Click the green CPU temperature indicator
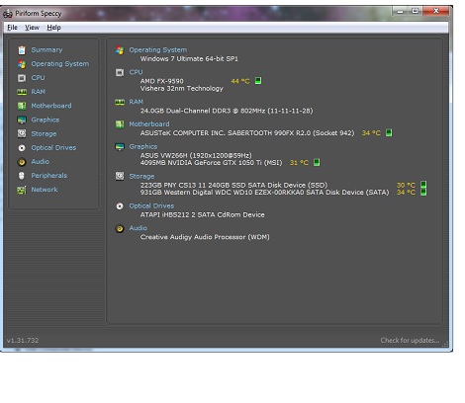The height and width of the screenshot is (403, 465). click(258, 81)
